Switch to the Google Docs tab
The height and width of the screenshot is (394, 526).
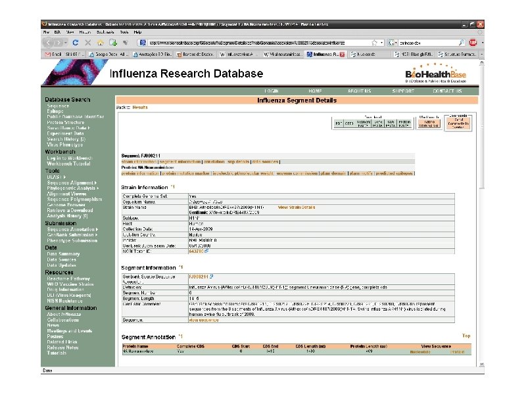108,55
